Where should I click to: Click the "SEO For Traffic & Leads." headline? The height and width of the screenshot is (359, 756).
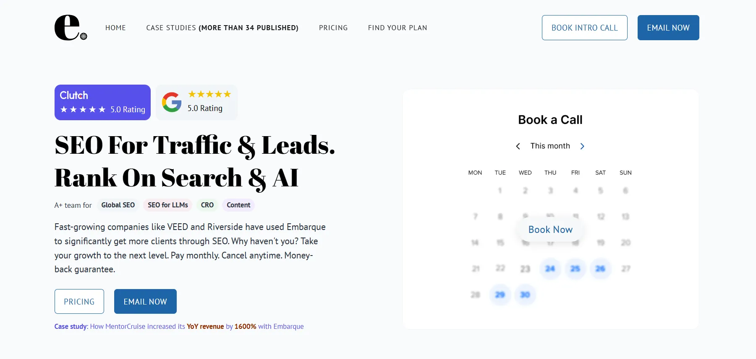click(195, 145)
